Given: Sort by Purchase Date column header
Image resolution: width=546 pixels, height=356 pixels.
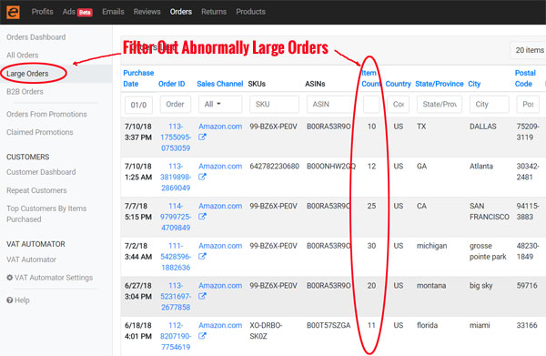Looking at the screenshot, I should click(138, 78).
